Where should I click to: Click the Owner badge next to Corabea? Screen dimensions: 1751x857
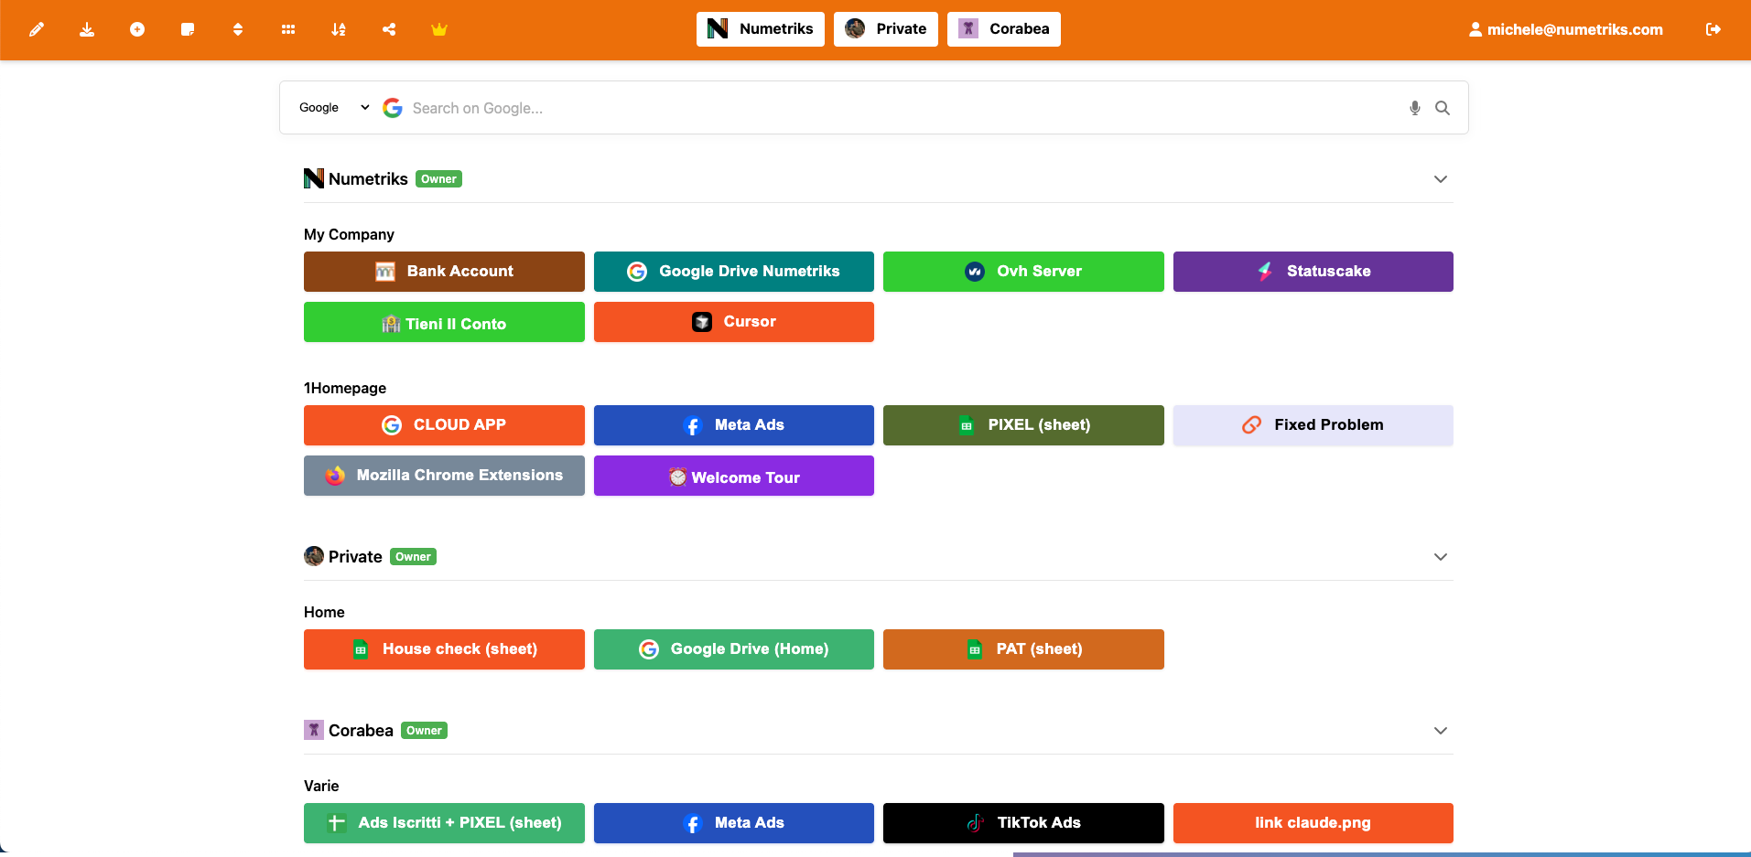[x=424, y=731]
